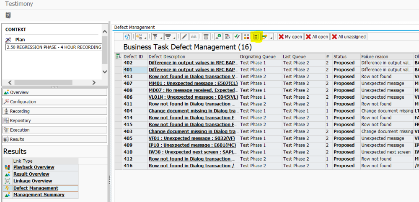The width and height of the screenshot is (419, 202).
Task: Open dropdown arrow next to export icon
Action: 272,37
